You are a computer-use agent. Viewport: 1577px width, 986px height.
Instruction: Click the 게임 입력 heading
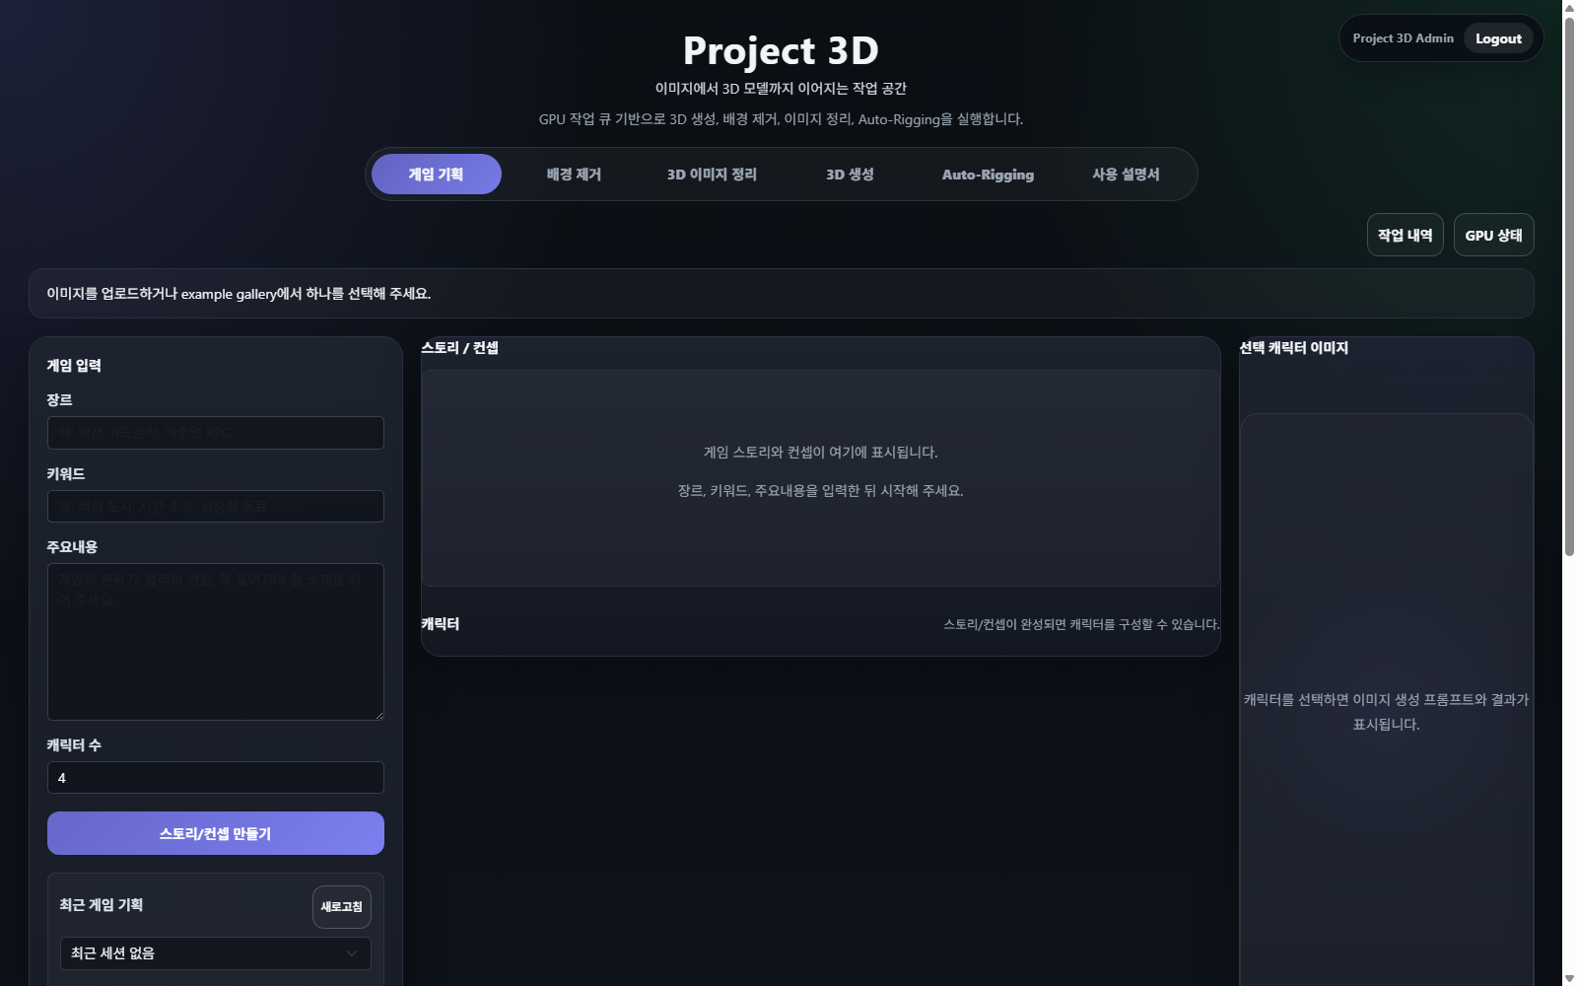click(74, 366)
